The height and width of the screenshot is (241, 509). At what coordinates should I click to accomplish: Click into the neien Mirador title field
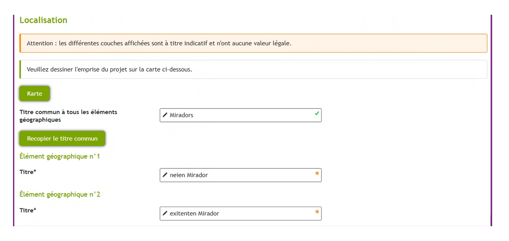[240, 175]
